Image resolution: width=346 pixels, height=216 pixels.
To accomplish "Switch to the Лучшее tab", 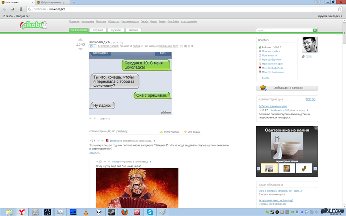I will tap(116, 30).
